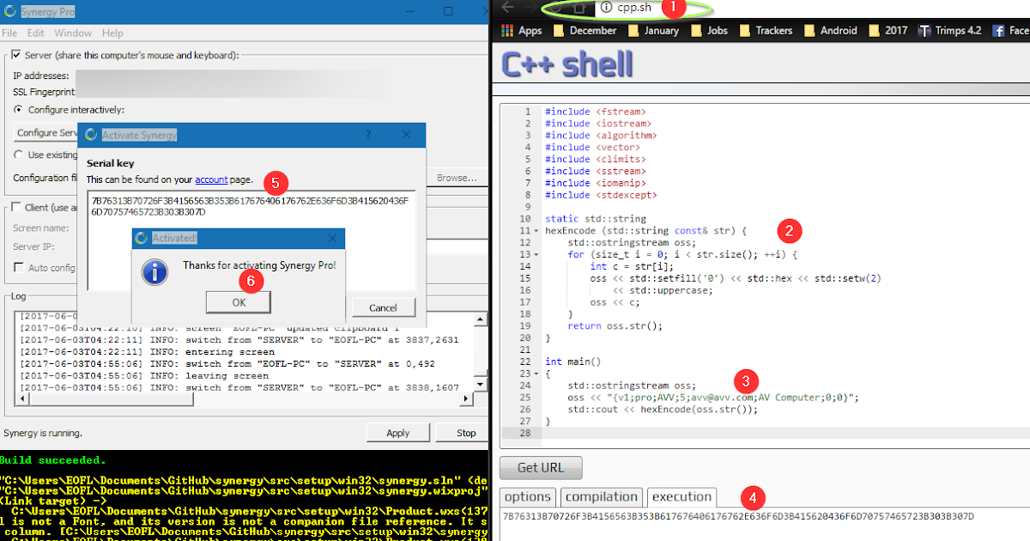Select the Configure interactively radio button
The height and width of the screenshot is (541, 1030).
coord(19,110)
